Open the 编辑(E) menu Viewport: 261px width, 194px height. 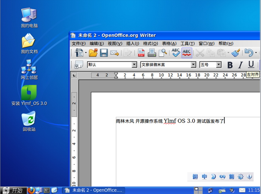[x=97, y=44]
